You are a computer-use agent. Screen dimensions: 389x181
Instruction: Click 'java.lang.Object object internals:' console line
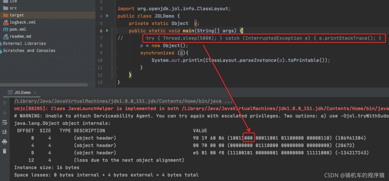62,123
